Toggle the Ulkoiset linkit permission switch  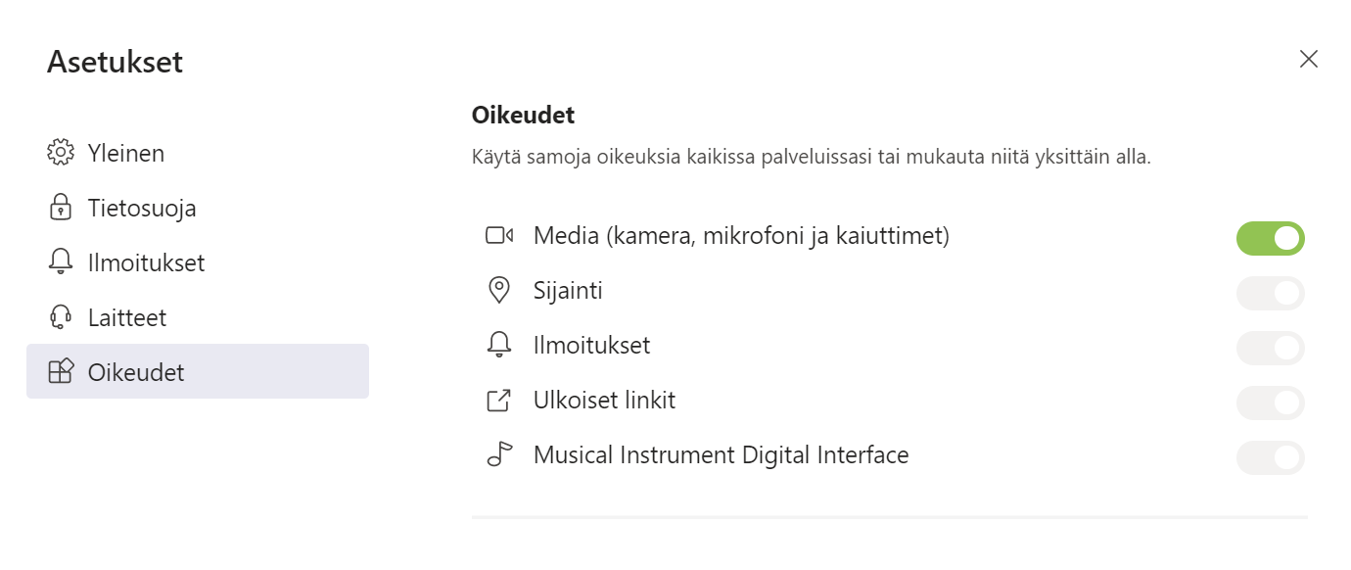pos(1270,403)
